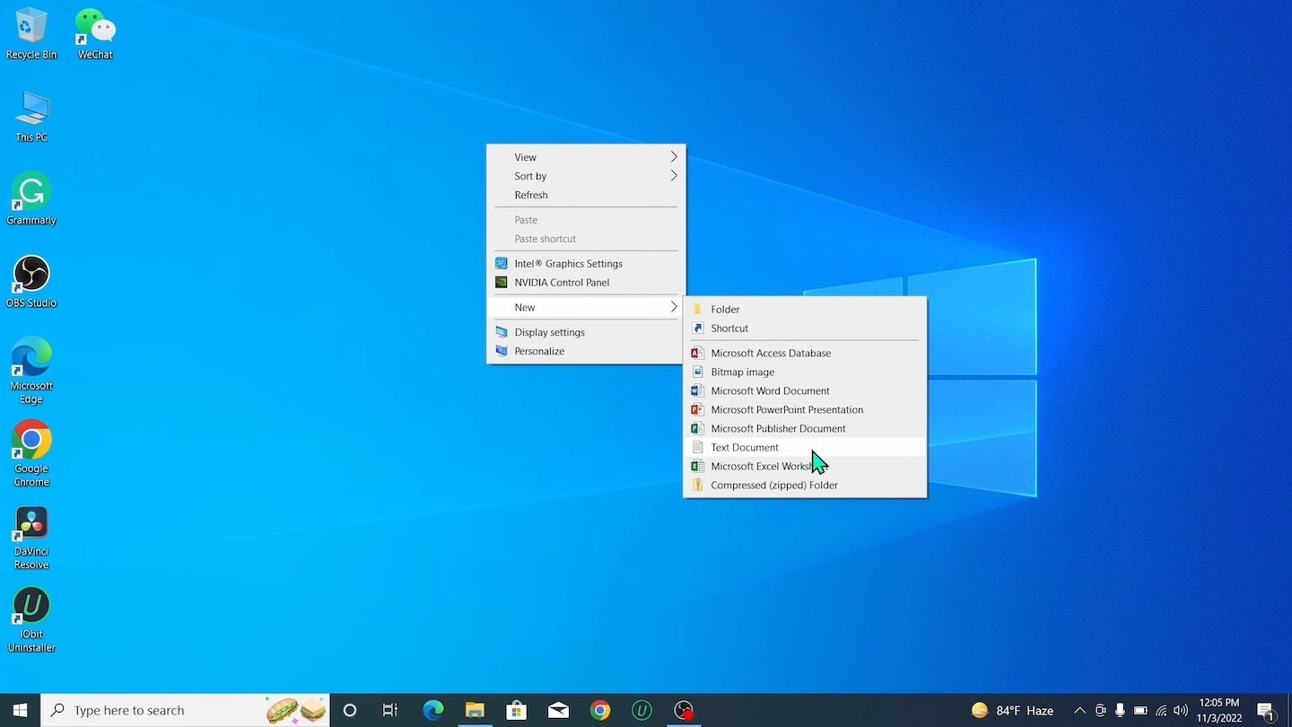Open Intel Graphics Settings

click(x=586, y=263)
